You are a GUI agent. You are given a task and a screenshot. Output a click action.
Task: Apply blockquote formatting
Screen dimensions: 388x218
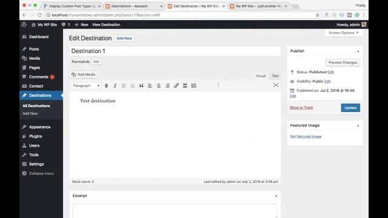141,85
